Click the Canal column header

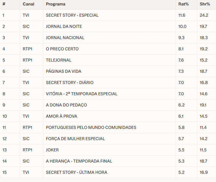[28, 4]
